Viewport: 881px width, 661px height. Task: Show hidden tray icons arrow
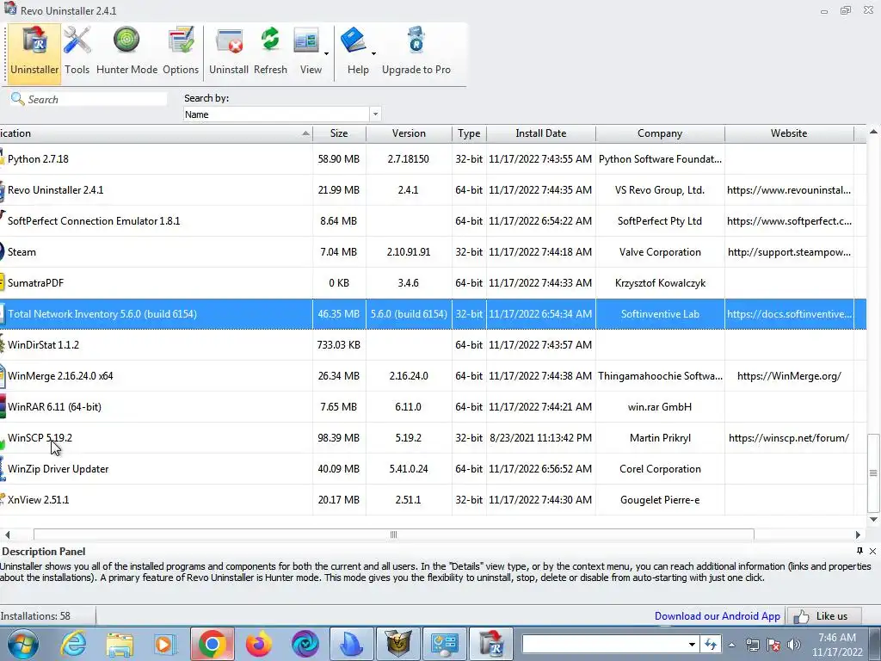tap(731, 645)
